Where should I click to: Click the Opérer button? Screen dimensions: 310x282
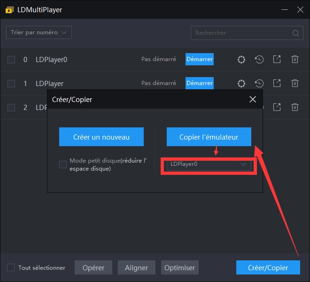93,267
